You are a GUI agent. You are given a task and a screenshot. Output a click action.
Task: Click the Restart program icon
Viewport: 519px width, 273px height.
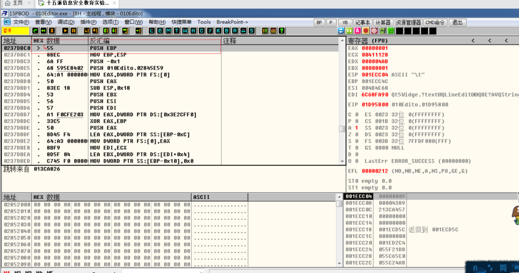[x=43, y=31]
